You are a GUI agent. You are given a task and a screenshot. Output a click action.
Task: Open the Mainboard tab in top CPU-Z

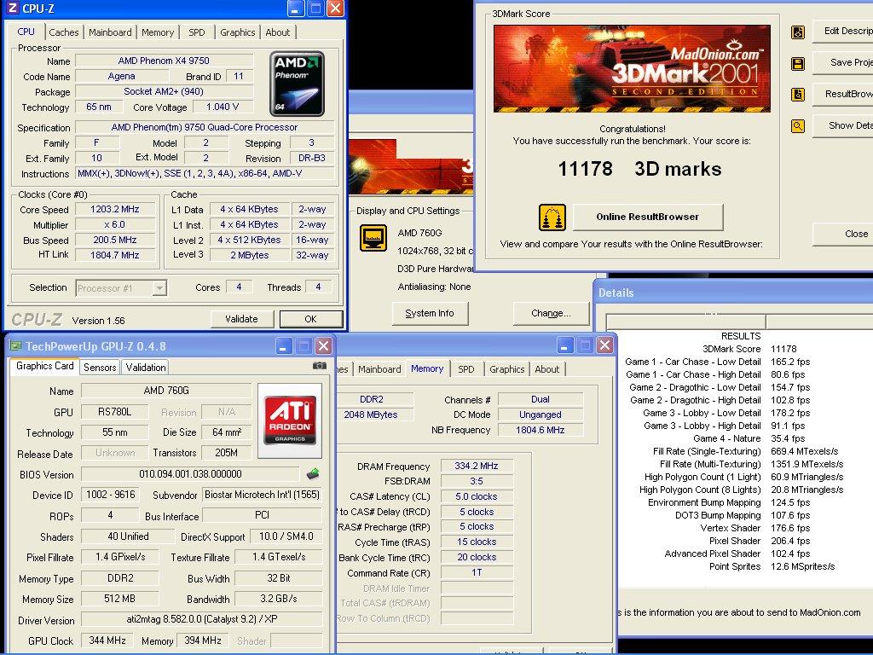[110, 32]
